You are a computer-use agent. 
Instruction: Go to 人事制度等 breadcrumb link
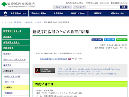coord(28,22)
